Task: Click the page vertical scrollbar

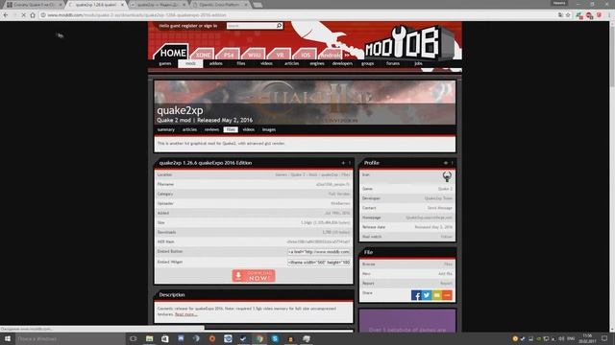Action: pos(612,176)
